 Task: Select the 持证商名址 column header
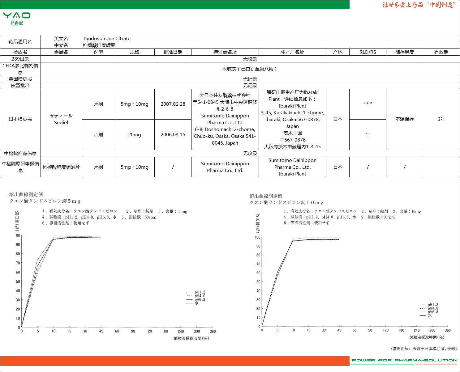coord(225,52)
